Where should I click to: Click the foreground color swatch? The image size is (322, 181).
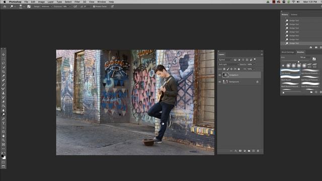coord(3,156)
